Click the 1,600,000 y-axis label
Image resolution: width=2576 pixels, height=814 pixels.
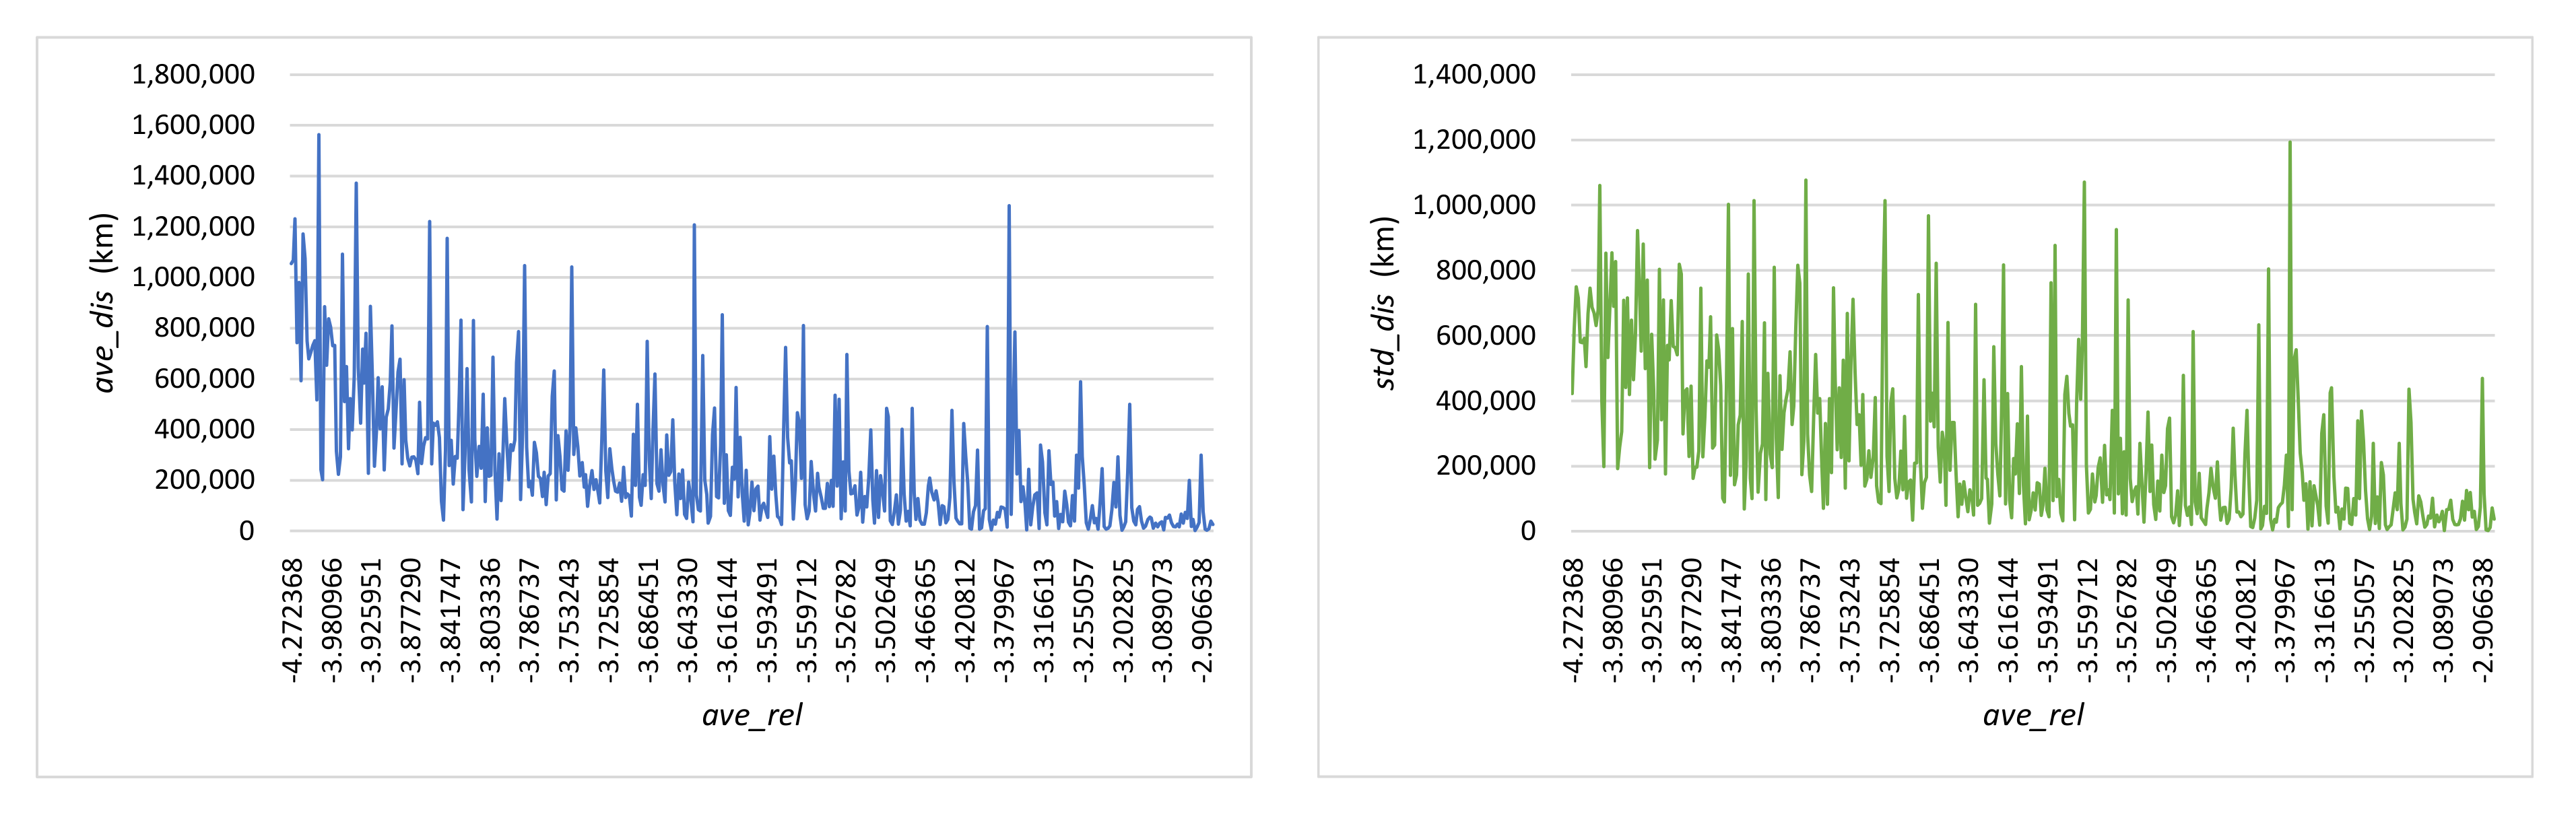[193, 125]
